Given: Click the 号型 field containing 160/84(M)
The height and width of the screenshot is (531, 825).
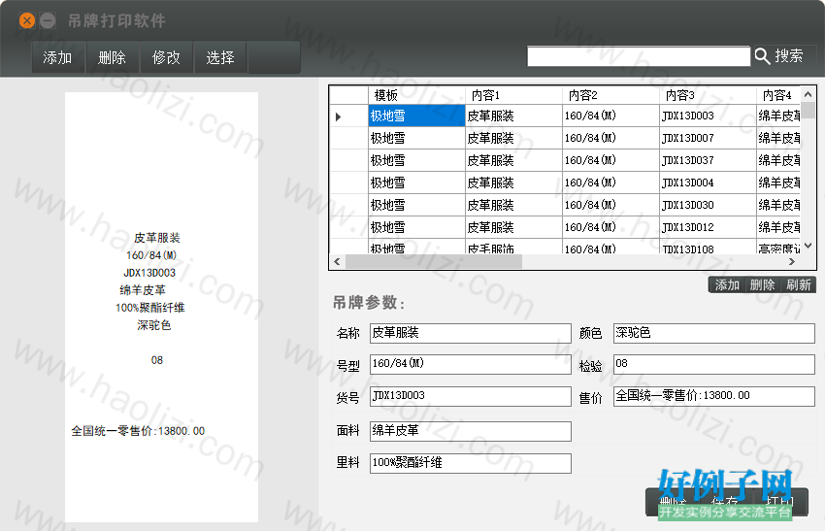Looking at the screenshot, I should coord(471,364).
